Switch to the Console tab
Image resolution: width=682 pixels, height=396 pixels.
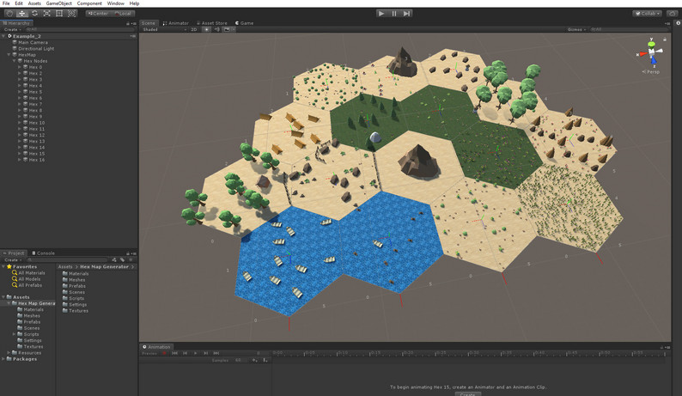click(x=43, y=253)
